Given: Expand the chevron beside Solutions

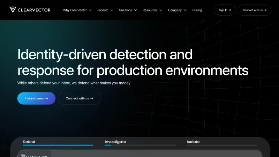Looking at the screenshot, I should click(135, 10).
